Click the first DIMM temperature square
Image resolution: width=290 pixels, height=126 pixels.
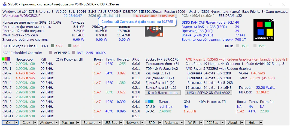pos(238,46)
